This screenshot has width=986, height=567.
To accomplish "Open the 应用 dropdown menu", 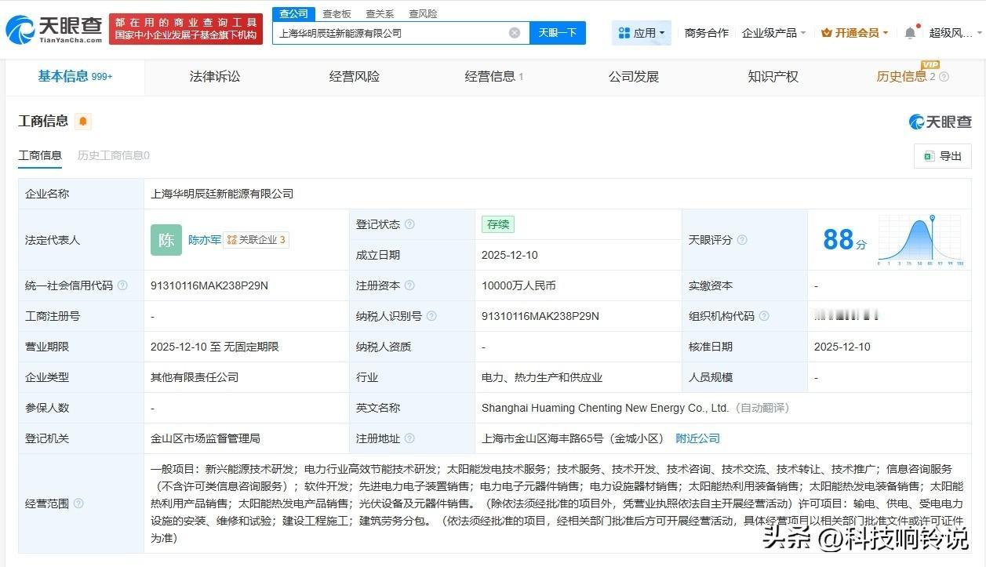I will 642,33.
